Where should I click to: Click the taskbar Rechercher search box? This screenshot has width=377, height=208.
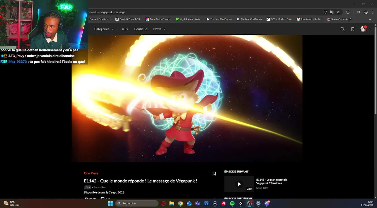pos(137,203)
